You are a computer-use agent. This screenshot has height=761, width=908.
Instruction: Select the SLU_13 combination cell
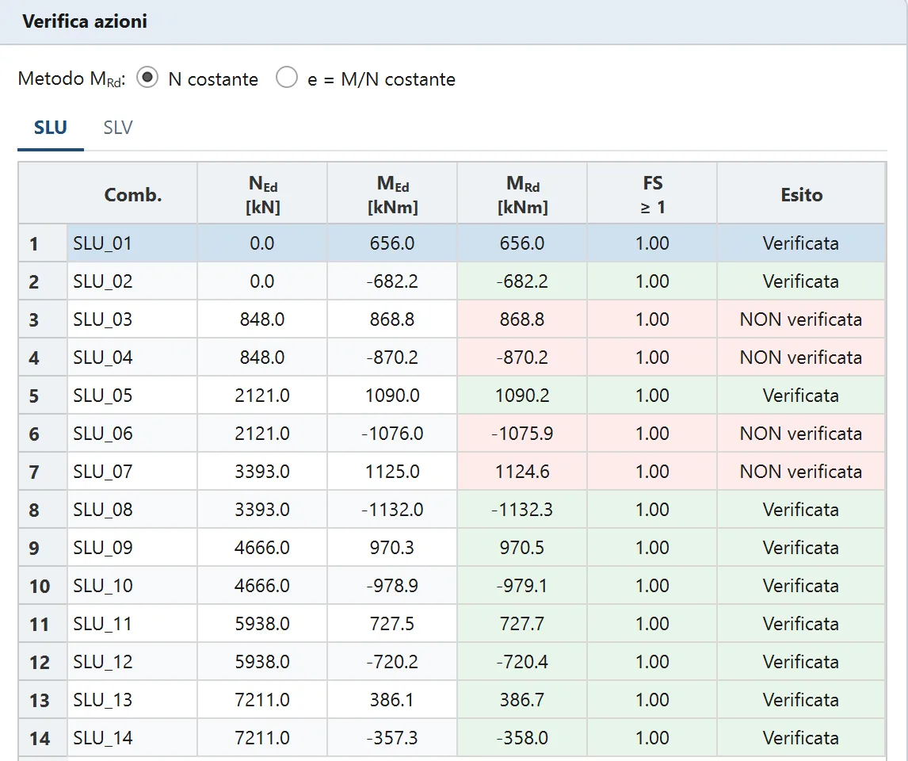pyautogui.click(x=132, y=700)
